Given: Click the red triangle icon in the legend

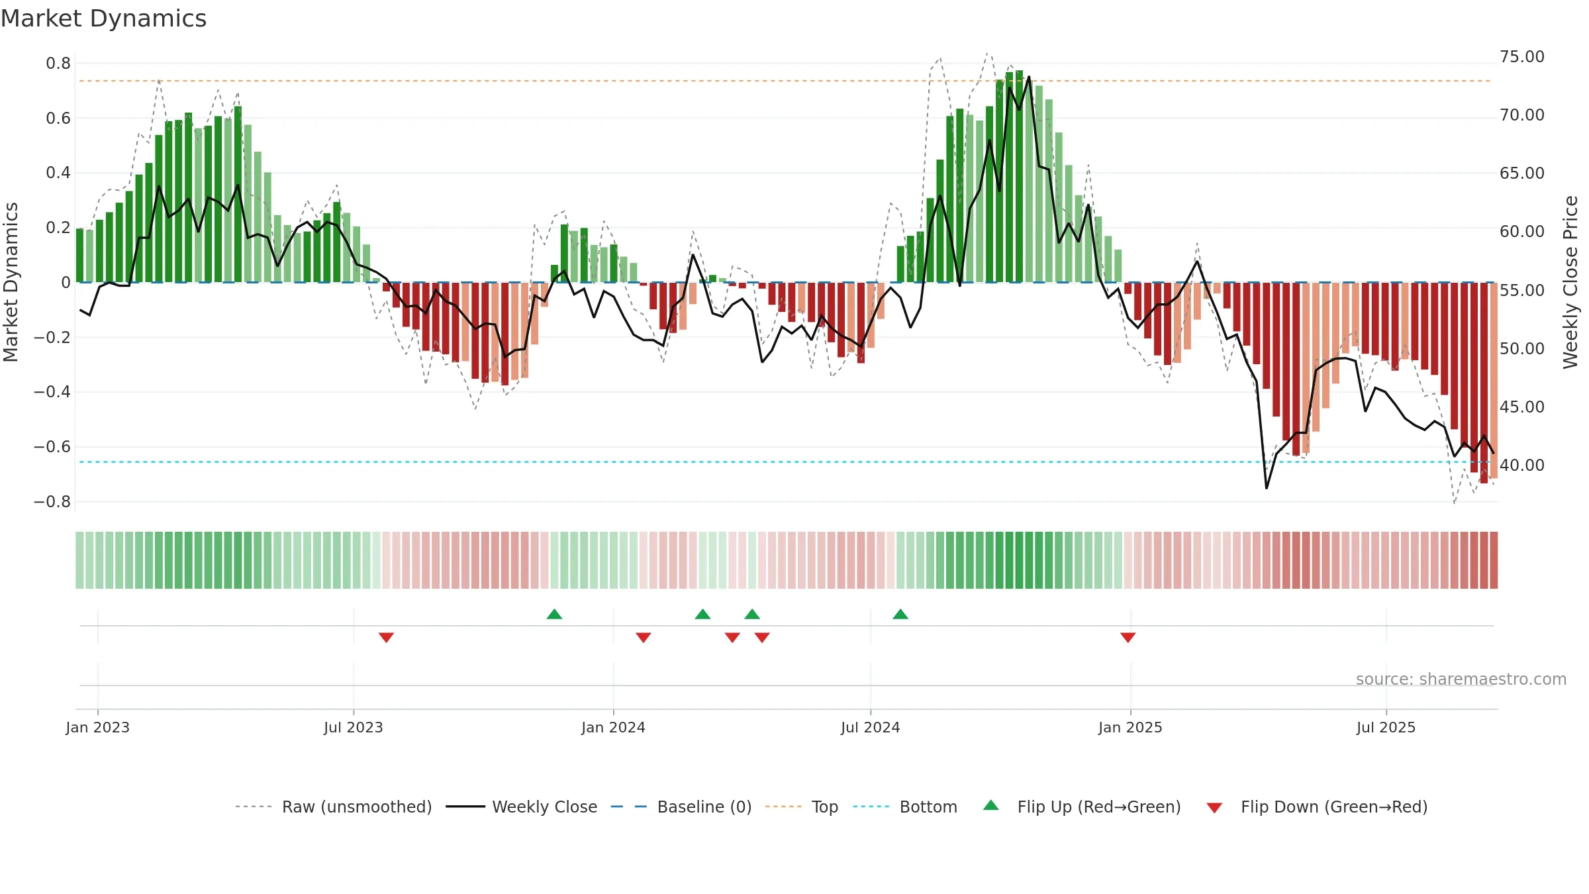Looking at the screenshot, I should point(1214,808).
